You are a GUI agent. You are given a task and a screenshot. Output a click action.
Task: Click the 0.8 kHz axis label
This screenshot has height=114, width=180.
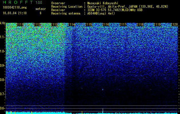click(2, 80)
